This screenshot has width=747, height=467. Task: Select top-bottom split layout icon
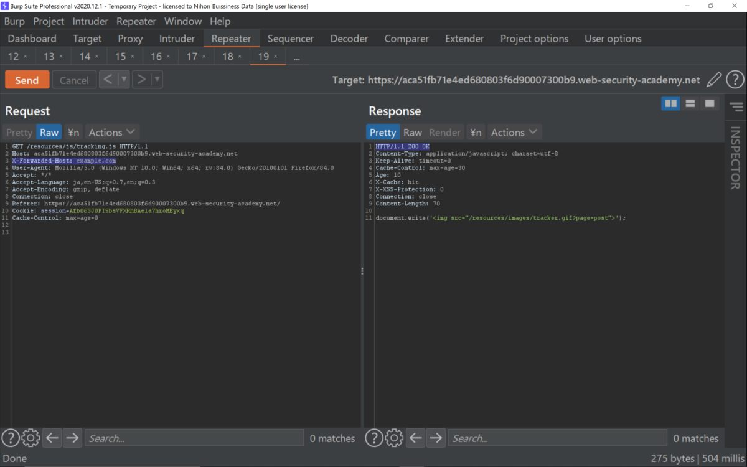coord(690,103)
